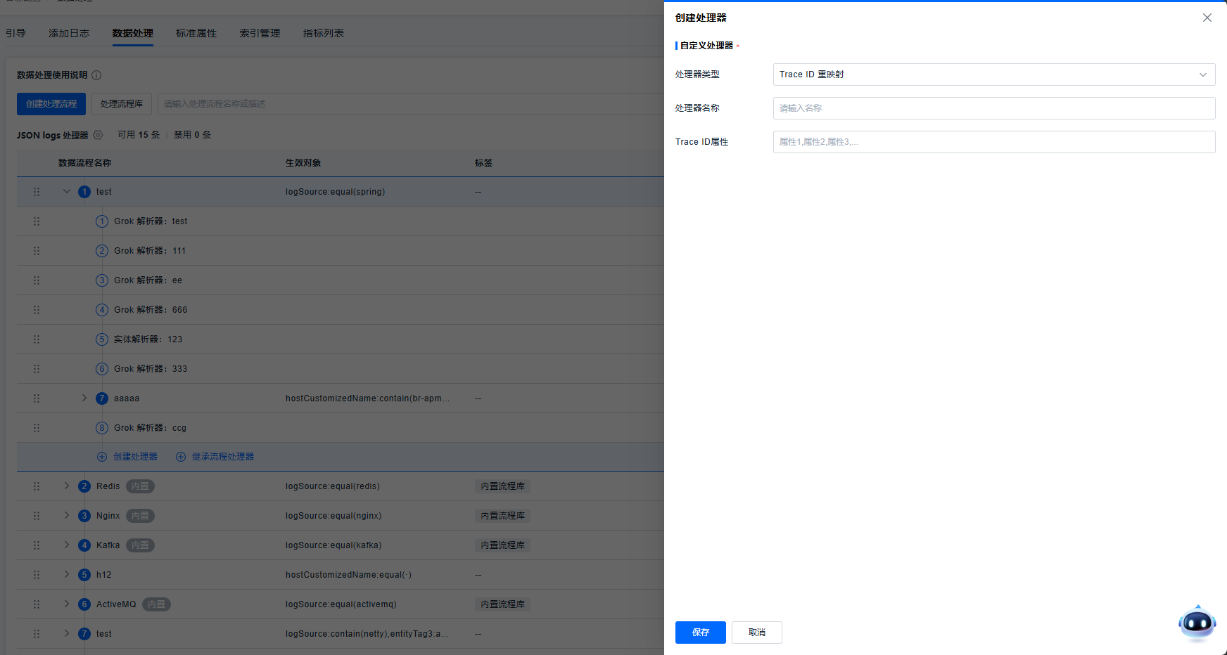1227x655 pixels.
Task: Switch to 索引管理 tab
Action: 260,33
